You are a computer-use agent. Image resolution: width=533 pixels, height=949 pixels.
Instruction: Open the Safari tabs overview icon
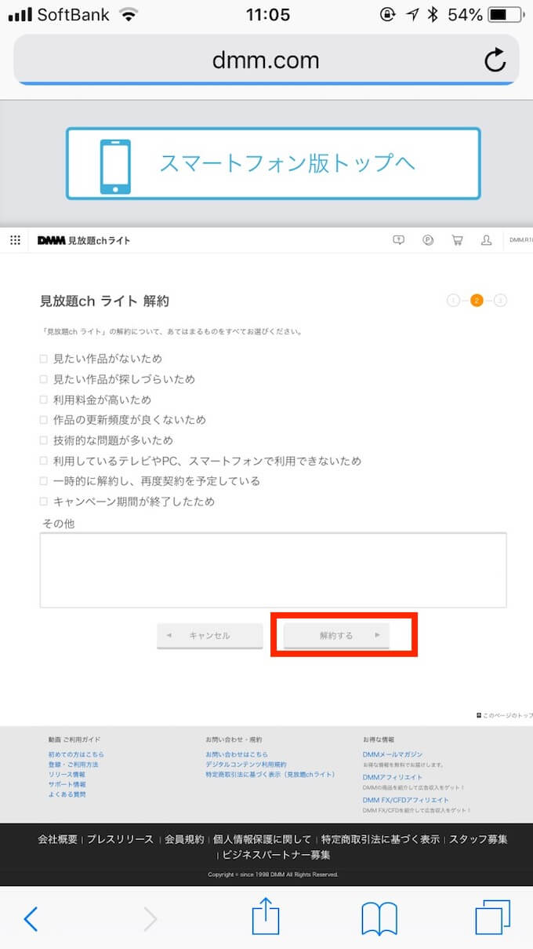[x=493, y=917]
